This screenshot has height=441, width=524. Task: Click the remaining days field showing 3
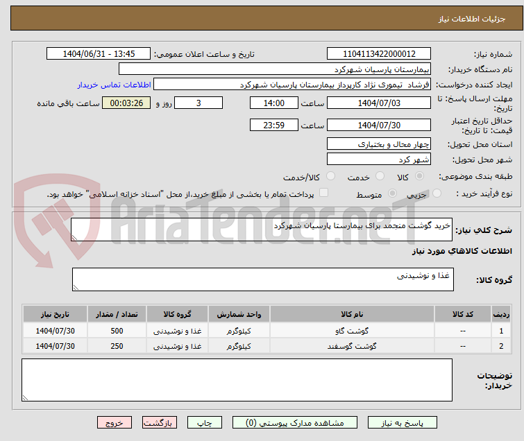pos(198,103)
